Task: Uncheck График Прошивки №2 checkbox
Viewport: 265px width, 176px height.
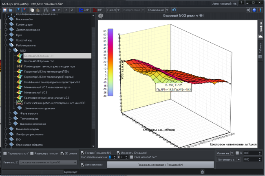Action: tap(82, 152)
